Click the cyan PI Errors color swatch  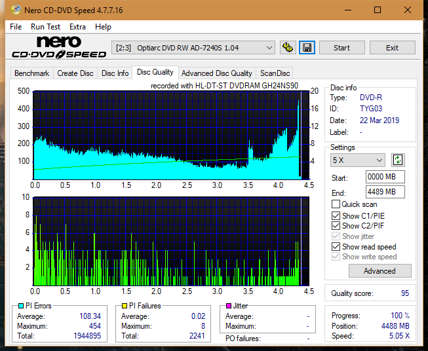pyautogui.click(x=21, y=306)
